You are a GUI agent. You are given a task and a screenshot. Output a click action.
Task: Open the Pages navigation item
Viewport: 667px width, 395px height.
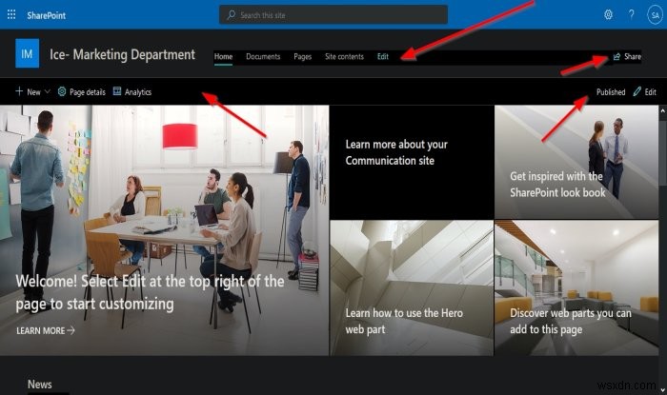(x=302, y=56)
